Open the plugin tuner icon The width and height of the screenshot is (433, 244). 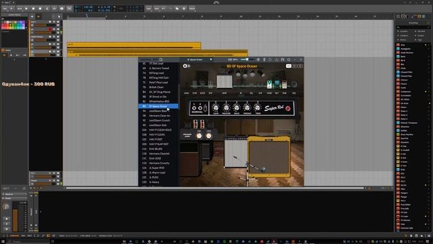tap(264, 60)
